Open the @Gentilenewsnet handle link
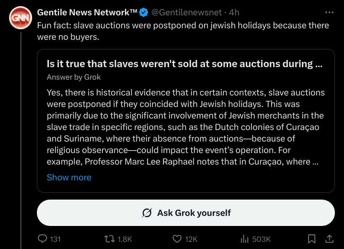This screenshot has width=344, height=249. click(x=186, y=12)
